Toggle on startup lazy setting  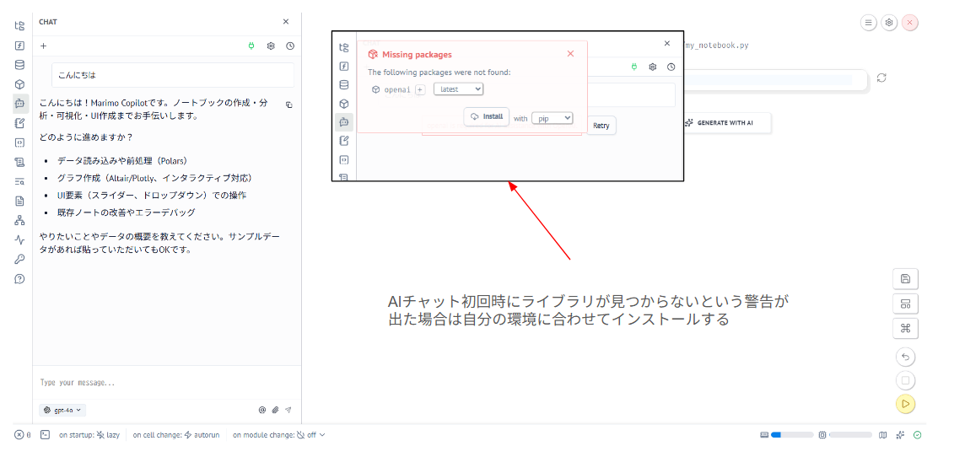(89, 435)
